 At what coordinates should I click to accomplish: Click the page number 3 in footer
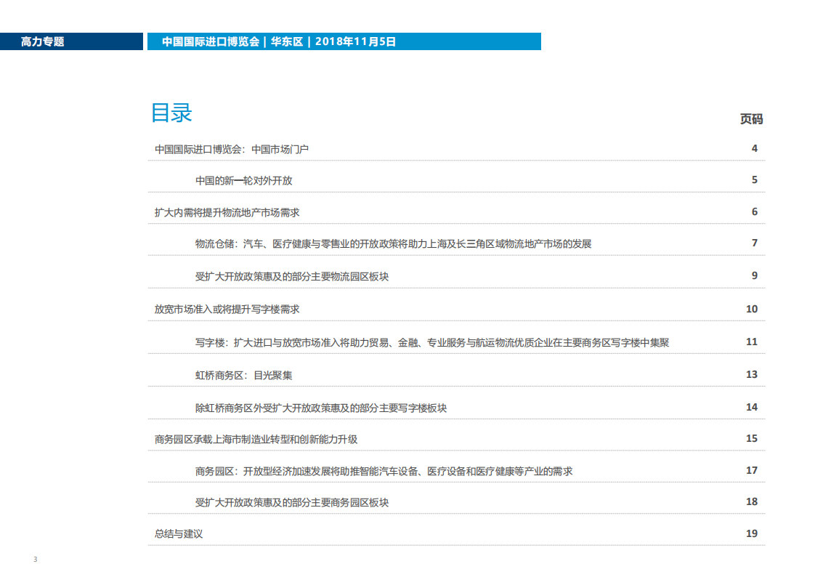click(33, 560)
